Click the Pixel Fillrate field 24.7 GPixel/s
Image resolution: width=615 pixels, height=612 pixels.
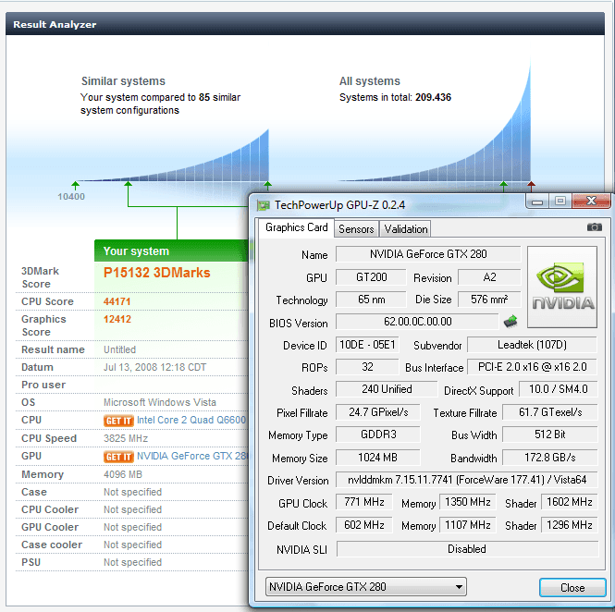pyautogui.click(x=377, y=412)
